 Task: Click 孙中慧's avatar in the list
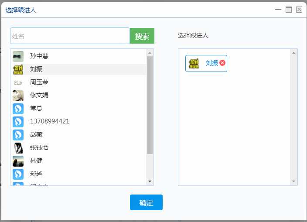click(18, 56)
